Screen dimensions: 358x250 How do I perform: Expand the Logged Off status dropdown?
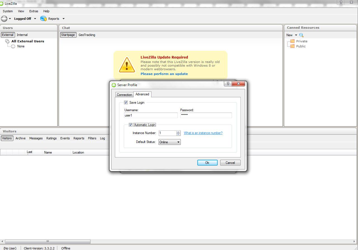[35, 19]
